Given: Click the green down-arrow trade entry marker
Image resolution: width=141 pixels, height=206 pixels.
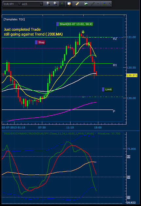Looking at the screenshot, I should click(83, 32).
